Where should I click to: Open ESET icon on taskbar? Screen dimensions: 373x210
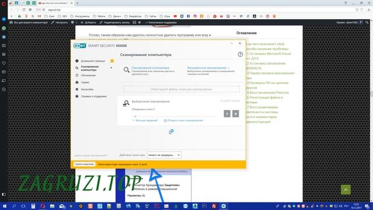pyautogui.click(x=224, y=206)
